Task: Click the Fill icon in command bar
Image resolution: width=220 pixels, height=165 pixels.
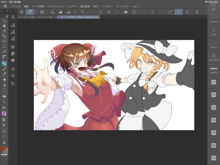Action: pyautogui.click(x=126, y=12)
